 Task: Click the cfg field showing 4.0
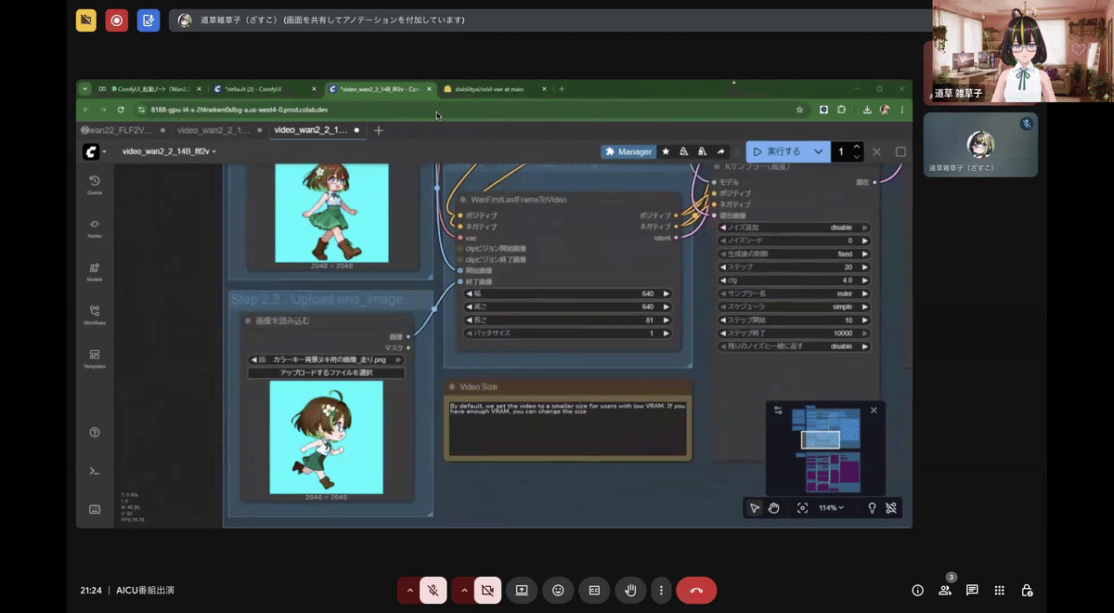pyautogui.click(x=795, y=280)
